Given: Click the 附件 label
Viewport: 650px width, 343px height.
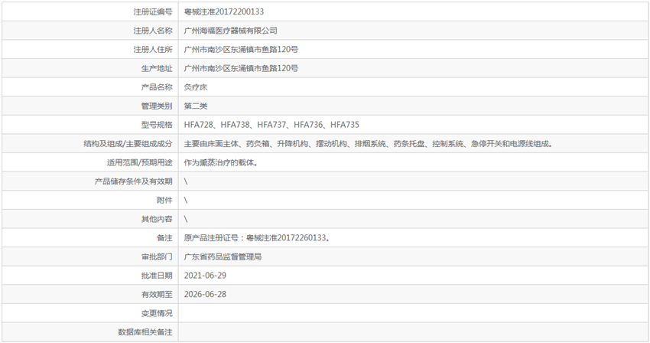Looking at the screenshot, I should point(164,200).
